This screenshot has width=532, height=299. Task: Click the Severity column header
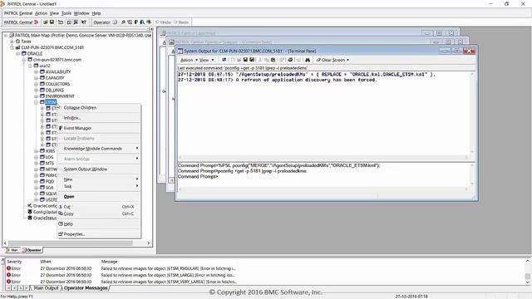click(14, 262)
